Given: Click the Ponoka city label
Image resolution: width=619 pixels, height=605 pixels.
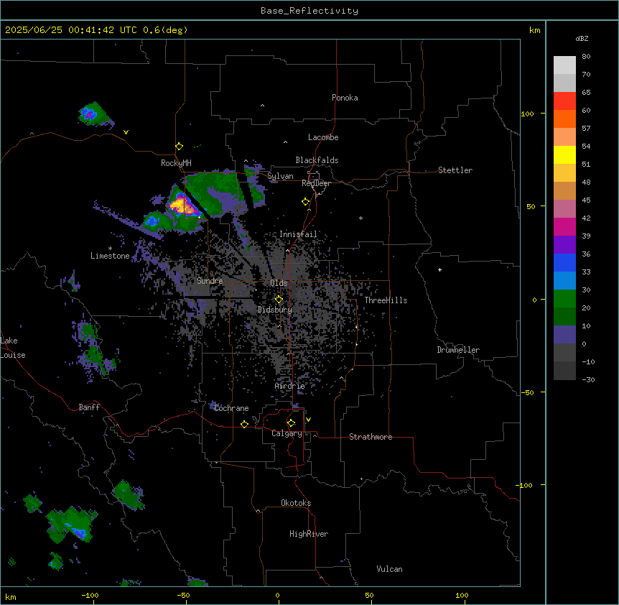Looking at the screenshot, I should click(345, 98).
